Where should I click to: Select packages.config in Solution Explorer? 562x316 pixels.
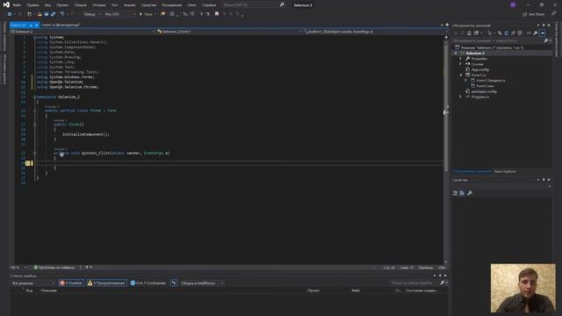point(484,91)
